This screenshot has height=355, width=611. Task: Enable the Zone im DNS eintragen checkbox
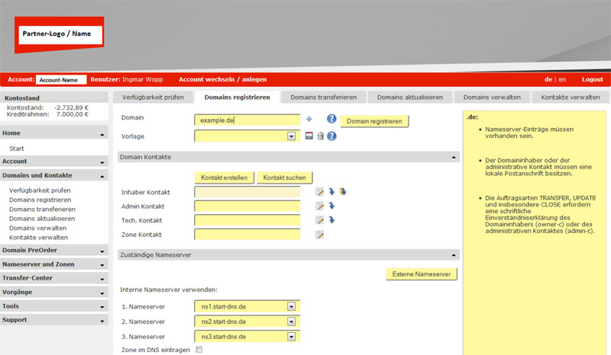(x=199, y=350)
